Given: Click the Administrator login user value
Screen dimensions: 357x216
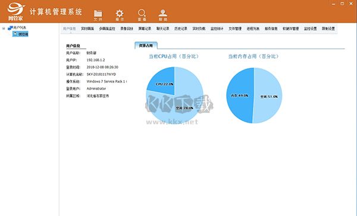Looking at the screenshot, I should pyautogui.click(x=96, y=88).
